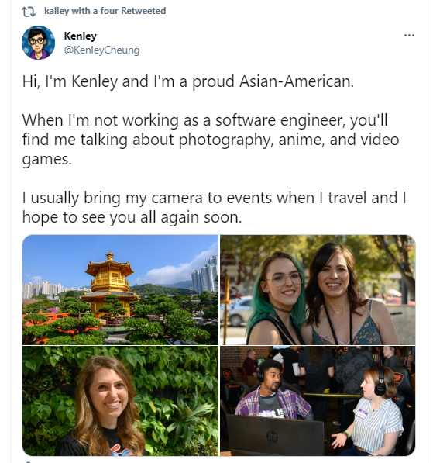Click the woman in striped shirt with headphones
433x463 pixels.
click(x=373, y=412)
